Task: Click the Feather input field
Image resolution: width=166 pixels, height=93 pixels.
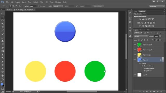Action: click(33, 6)
